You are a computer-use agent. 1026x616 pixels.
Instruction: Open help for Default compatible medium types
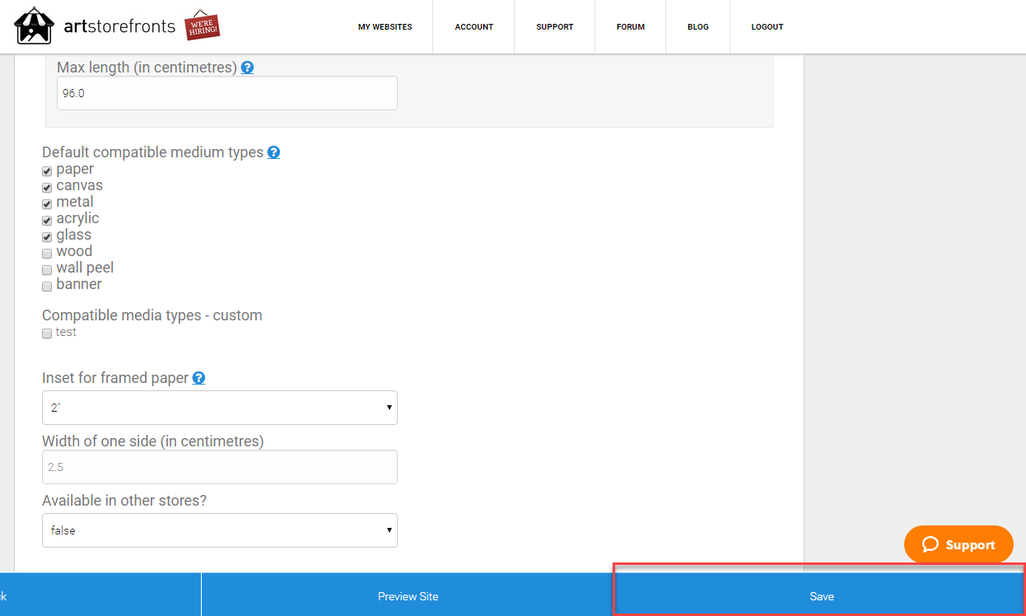tap(273, 152)
